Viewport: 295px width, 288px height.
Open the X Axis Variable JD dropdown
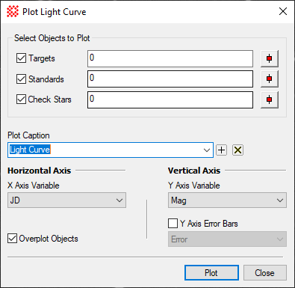point(66,200)
